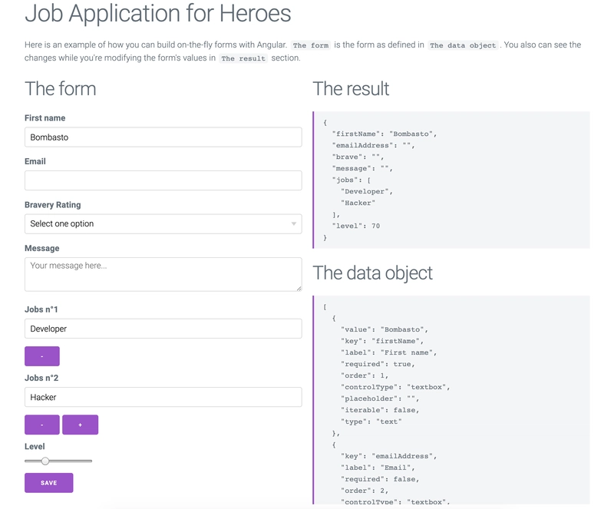Click "required": true in the data object
The height and width of the screenshot is (509, 614).
(x=378, y=364)
